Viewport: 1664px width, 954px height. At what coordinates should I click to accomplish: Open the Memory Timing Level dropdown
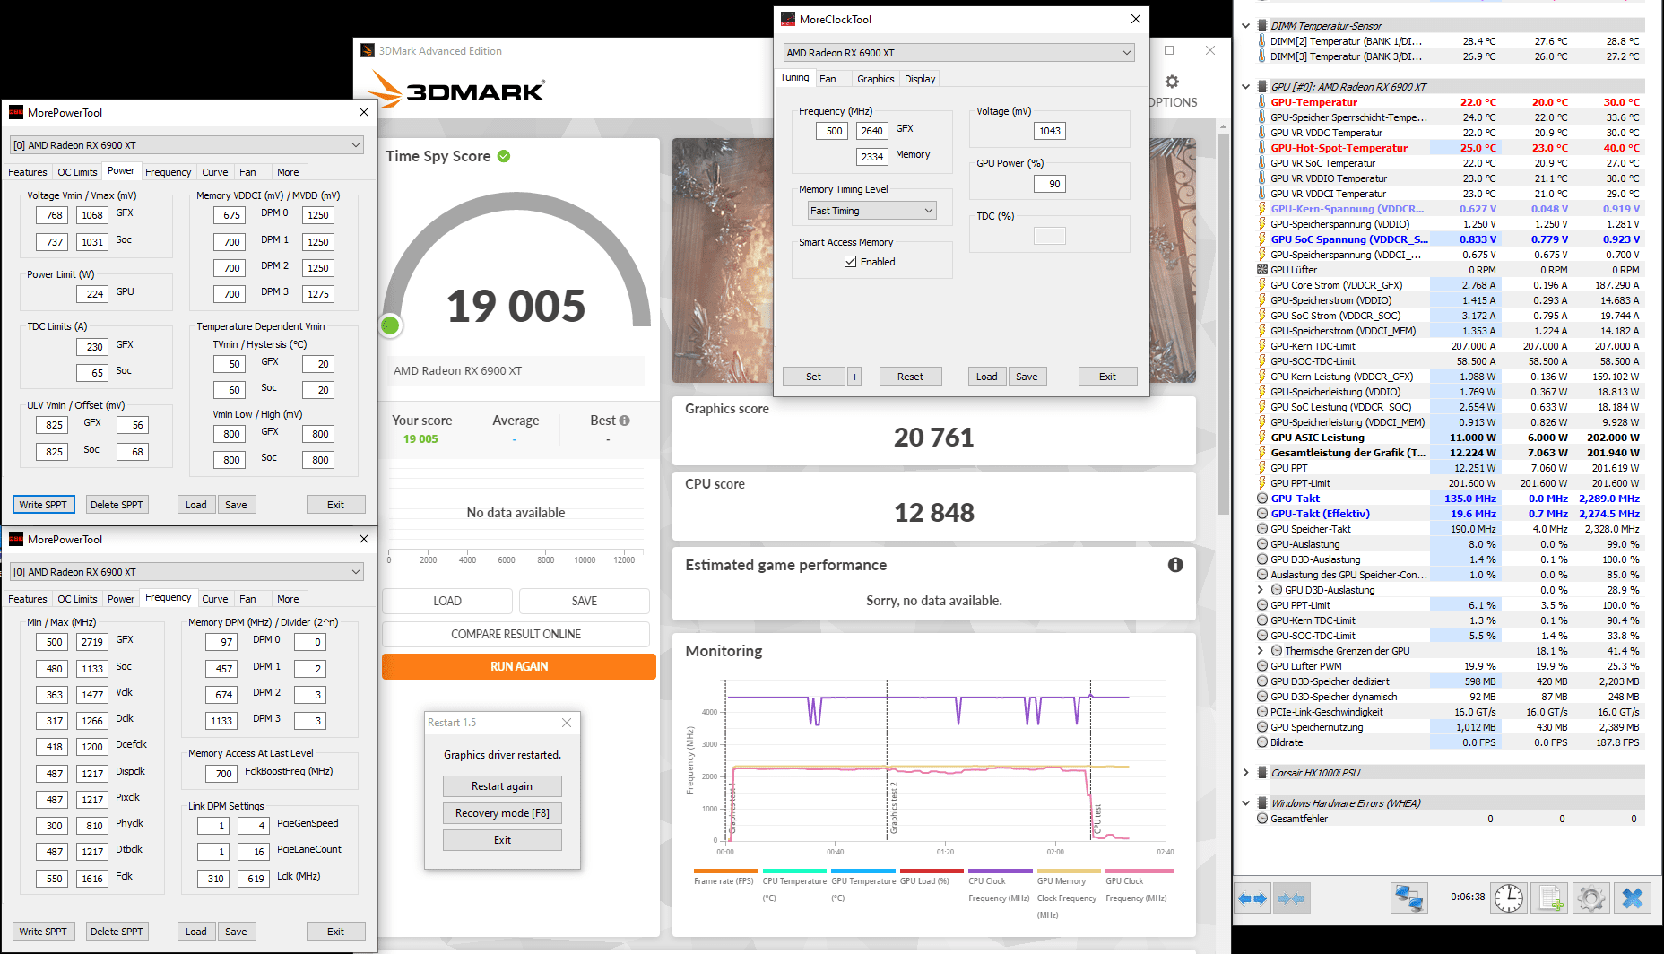871,211
